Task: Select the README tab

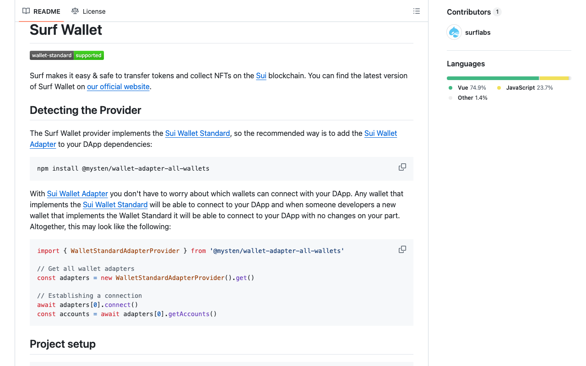Action: click(x=42, y=11)
